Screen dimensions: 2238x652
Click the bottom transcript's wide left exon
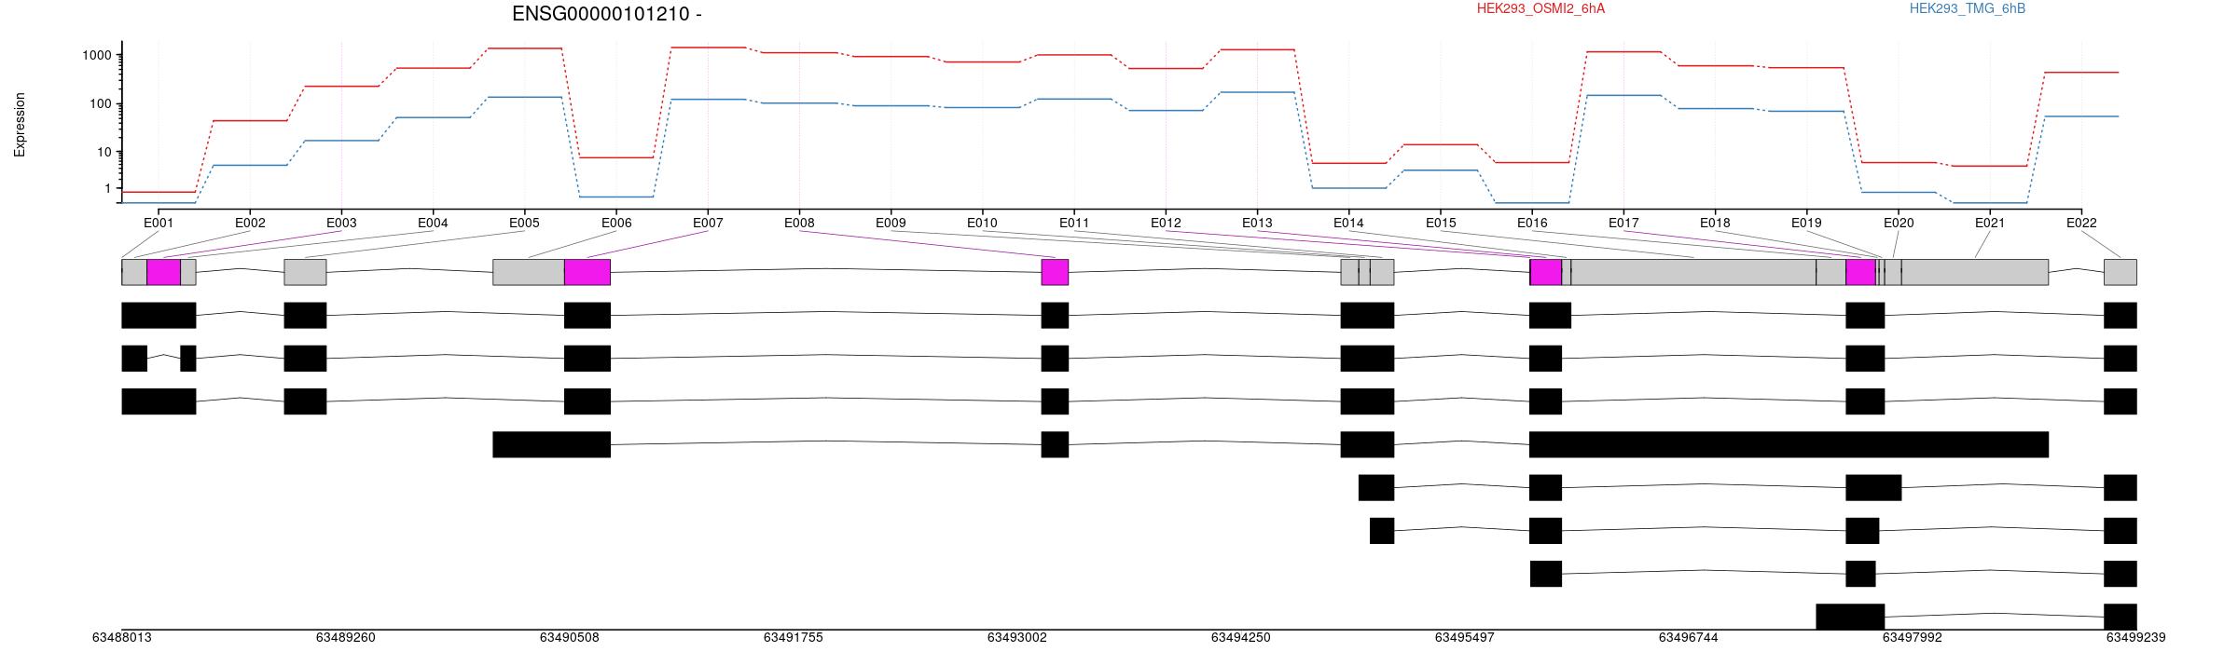click(1850, 617)
